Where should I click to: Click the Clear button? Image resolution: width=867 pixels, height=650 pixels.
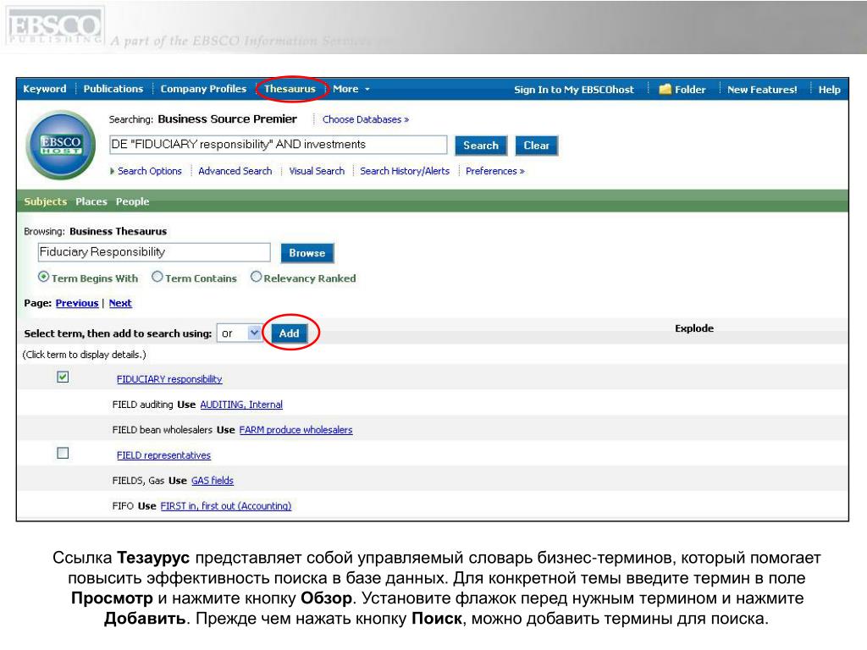(x=536, y=146)
